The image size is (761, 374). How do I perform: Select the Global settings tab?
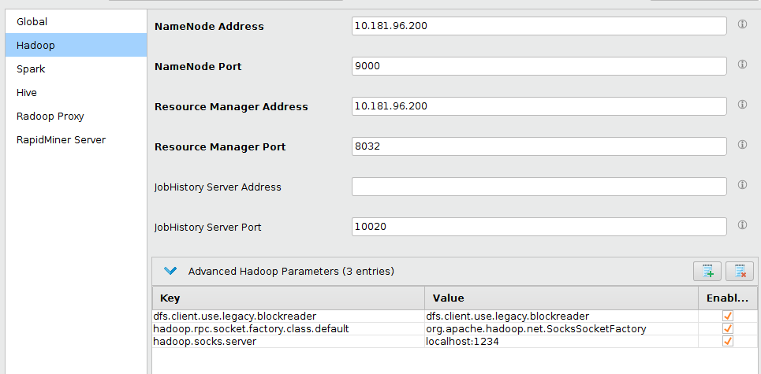(32, 22)
